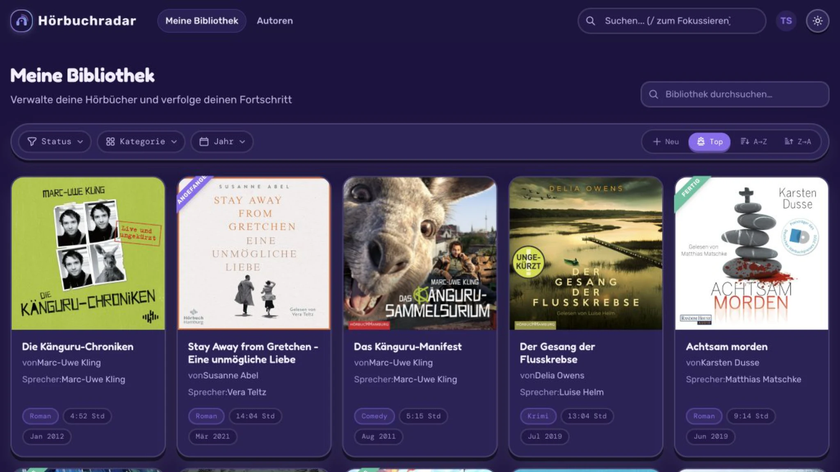Image resolution: width=840 pixels, height=472 pixels.
Task: Open the Das Känguru-Manifest title link
Action: 408,347
